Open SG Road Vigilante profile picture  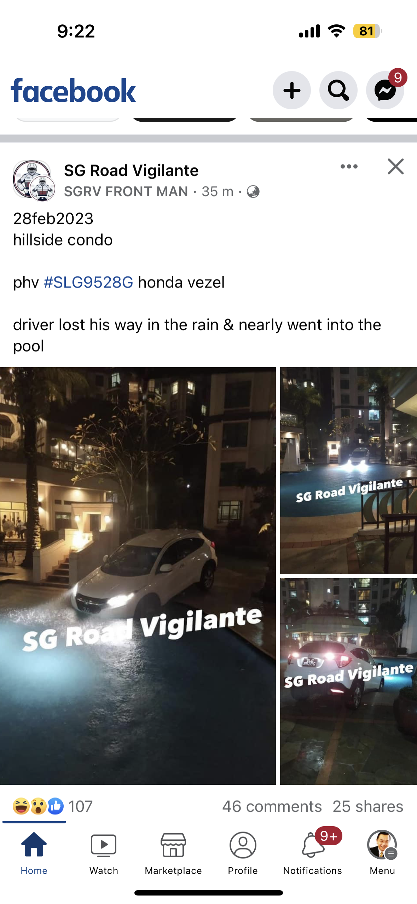point(33,180)
